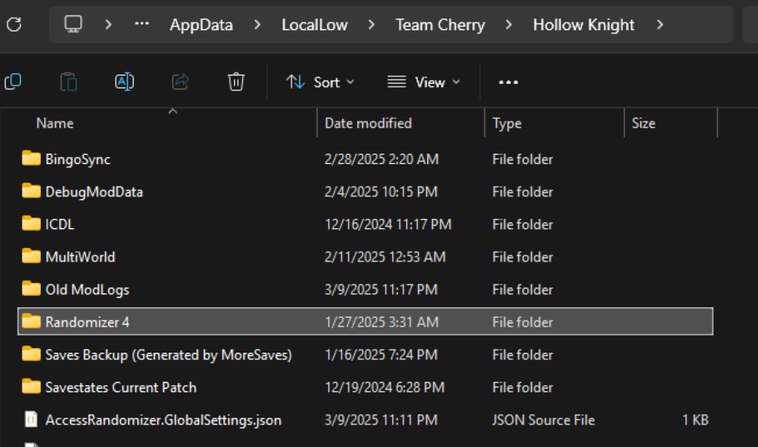Click the date 2/4/2025 10:15 PM
This screenshot has width=758, height=447.
point(381,192)
